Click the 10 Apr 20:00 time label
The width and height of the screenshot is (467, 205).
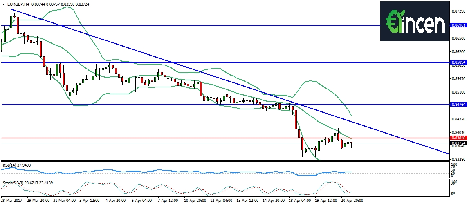(195, 201)
